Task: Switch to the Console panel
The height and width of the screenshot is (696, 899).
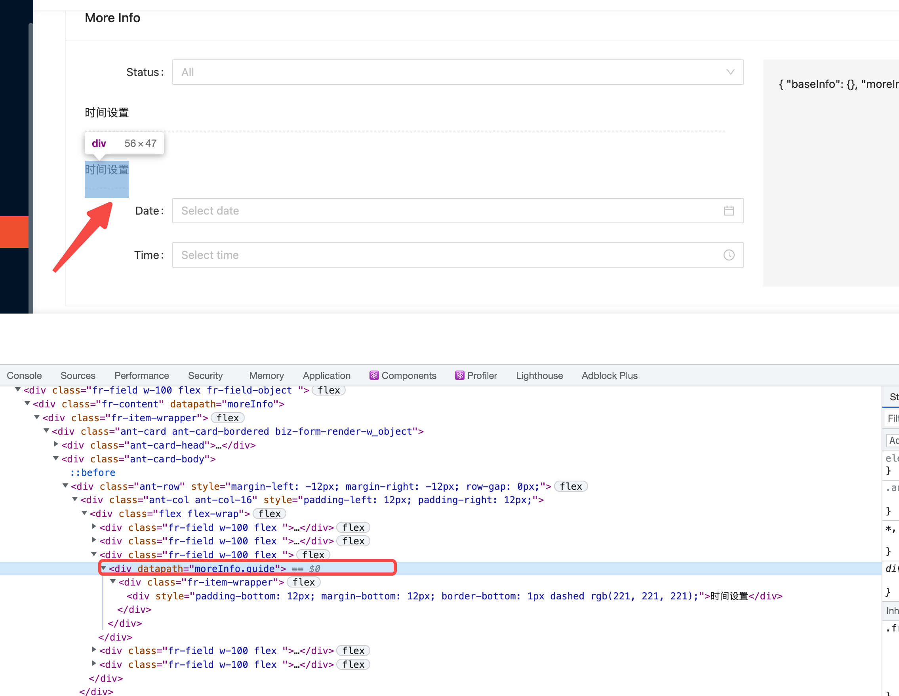Action: tap(24, 375)
